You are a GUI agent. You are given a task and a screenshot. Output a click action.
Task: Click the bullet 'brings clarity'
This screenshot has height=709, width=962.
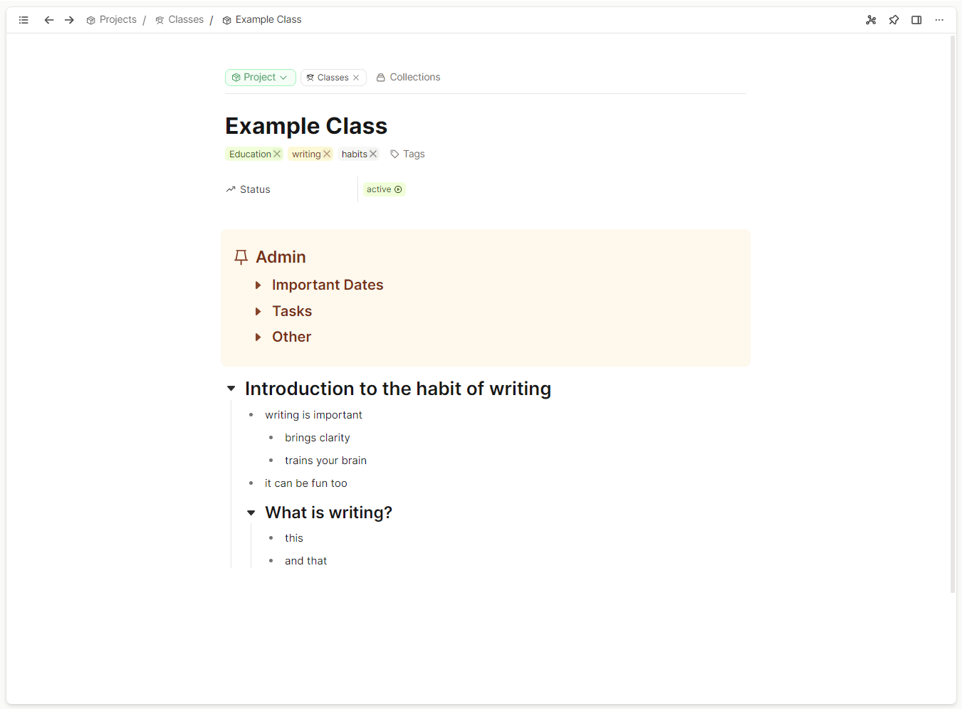click(318, 438)
